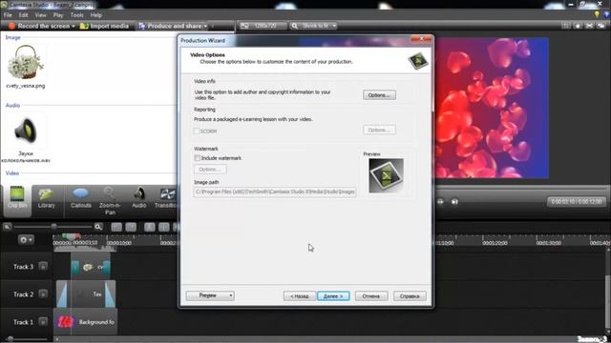Open the Edit menu
Image resolution: width=611 pixels, height=343 pixels.
click(x=23, y=15)
